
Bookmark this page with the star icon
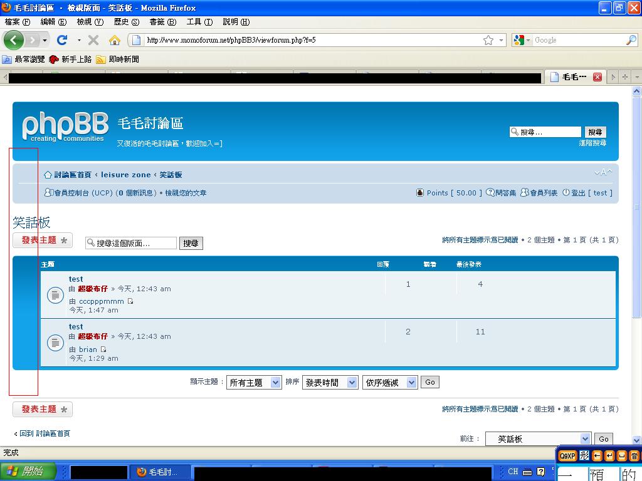coord(488,40)
